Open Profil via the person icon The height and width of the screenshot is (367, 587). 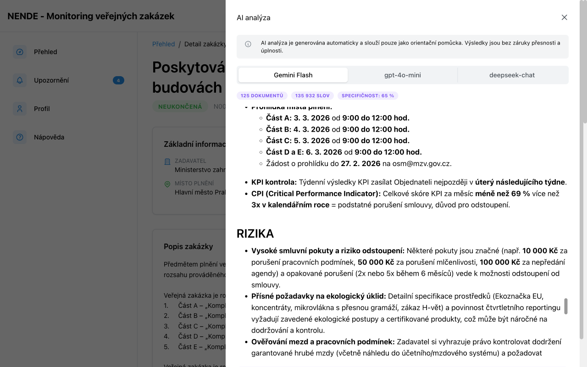19,109
